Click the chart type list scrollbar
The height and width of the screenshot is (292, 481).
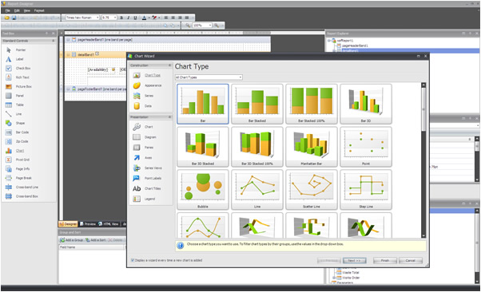(423, 160)
